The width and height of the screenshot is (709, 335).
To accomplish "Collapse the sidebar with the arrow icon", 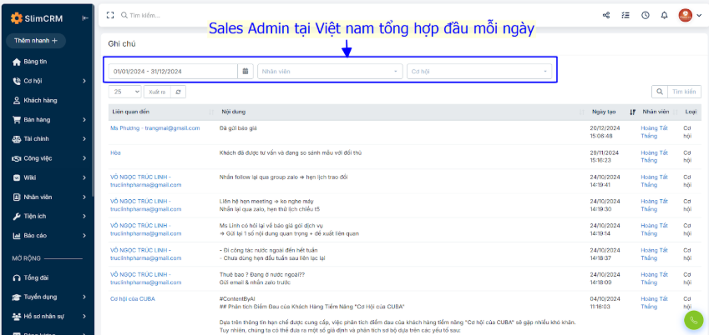I will 85,18.
